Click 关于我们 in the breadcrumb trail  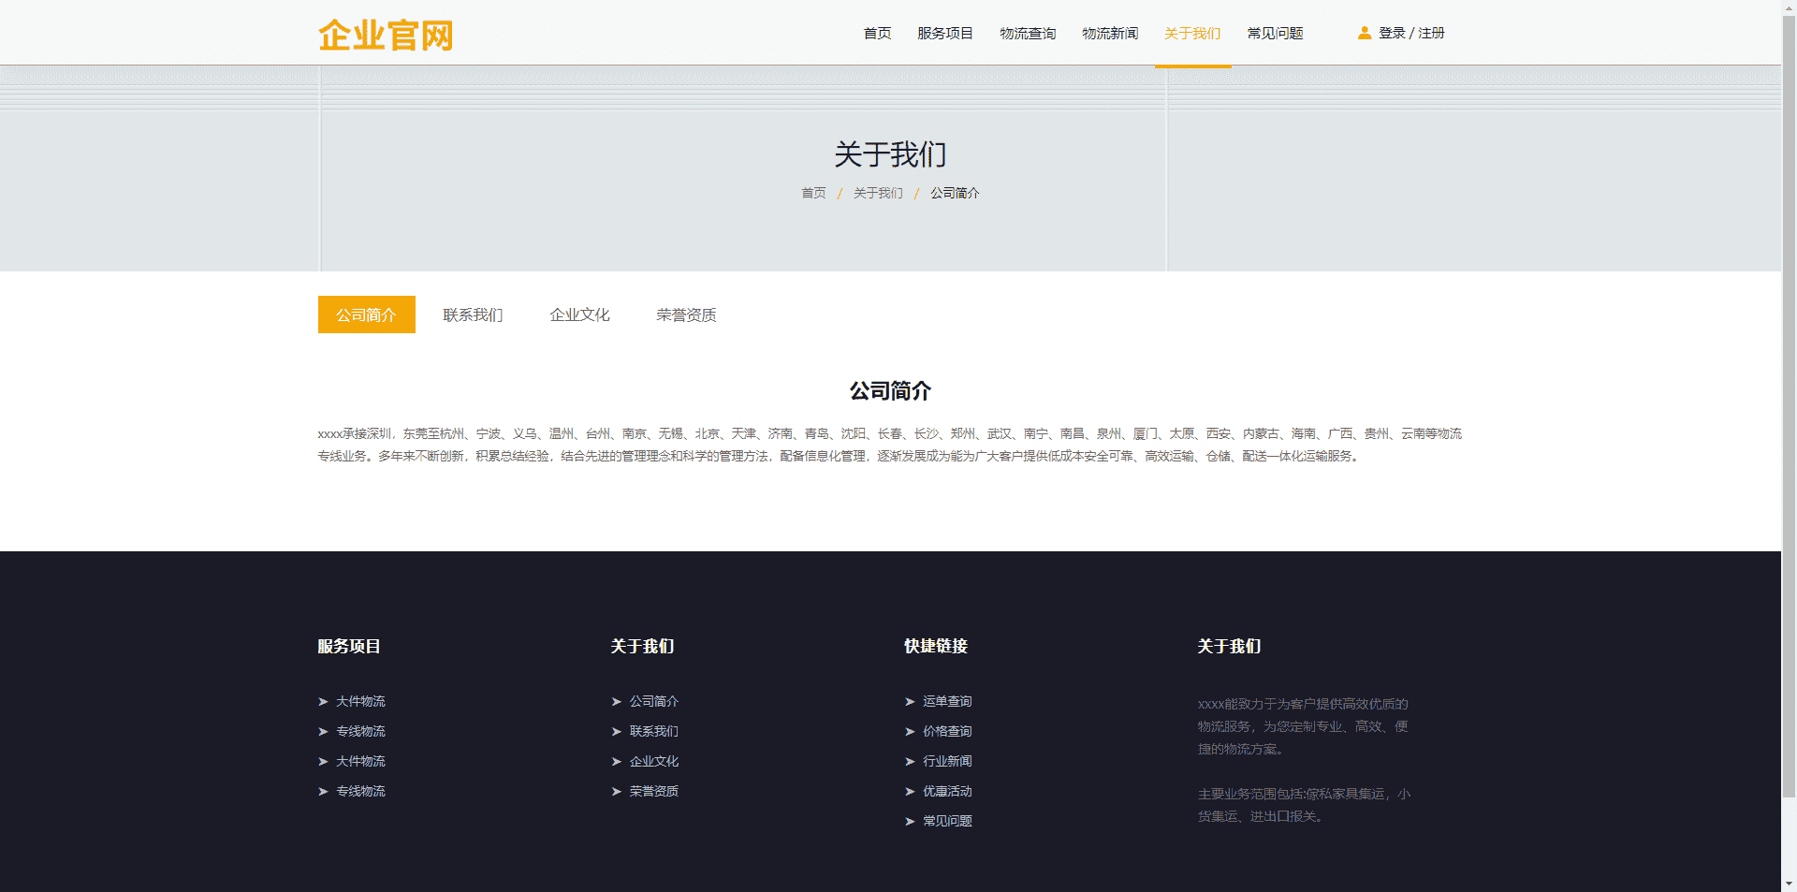tap(878, 193)
